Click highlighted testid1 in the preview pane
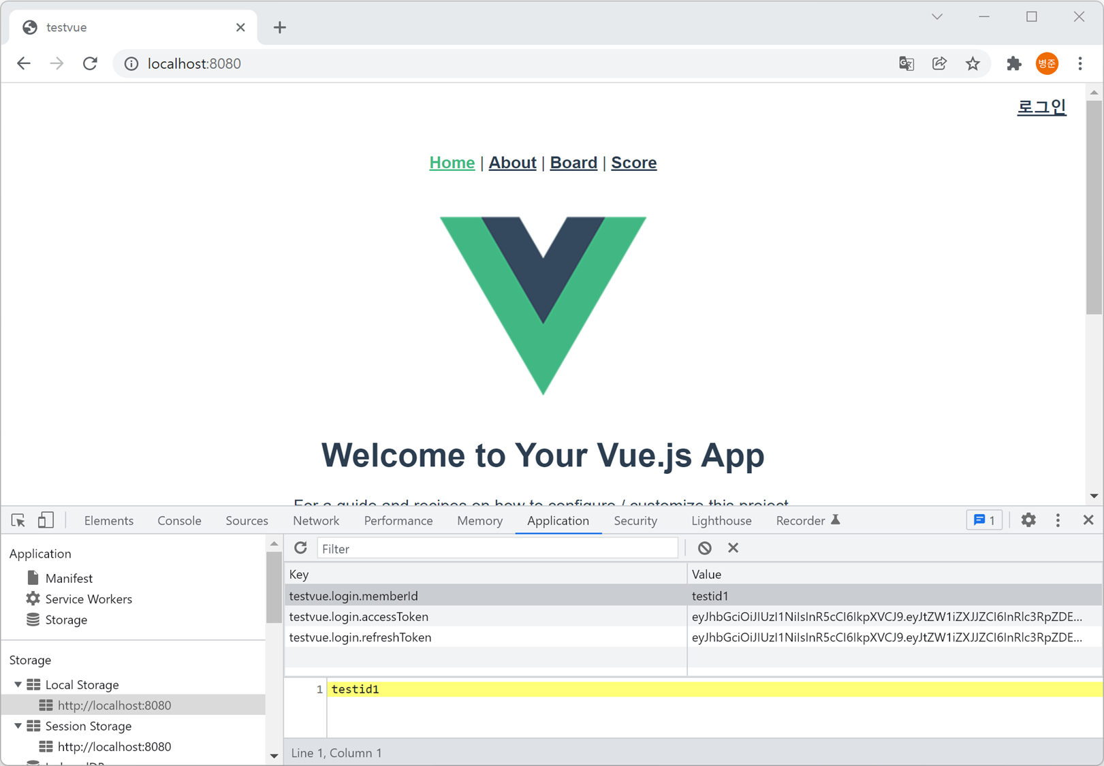Image resolution: width=1104 pixels, height=766 pixels. coord(356,689)
